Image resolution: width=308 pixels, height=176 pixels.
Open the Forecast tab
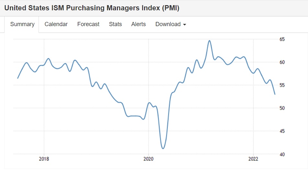[x=88, y=24]
